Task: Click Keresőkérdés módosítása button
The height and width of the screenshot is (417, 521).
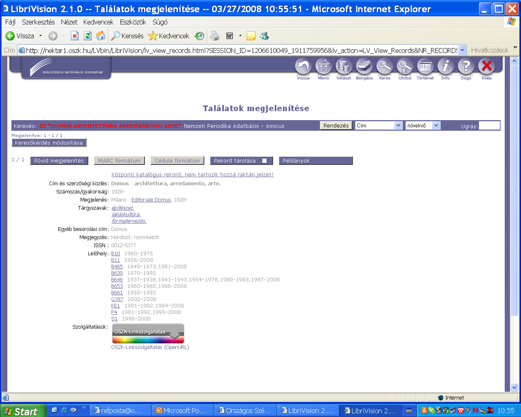Action: [49, 143]
